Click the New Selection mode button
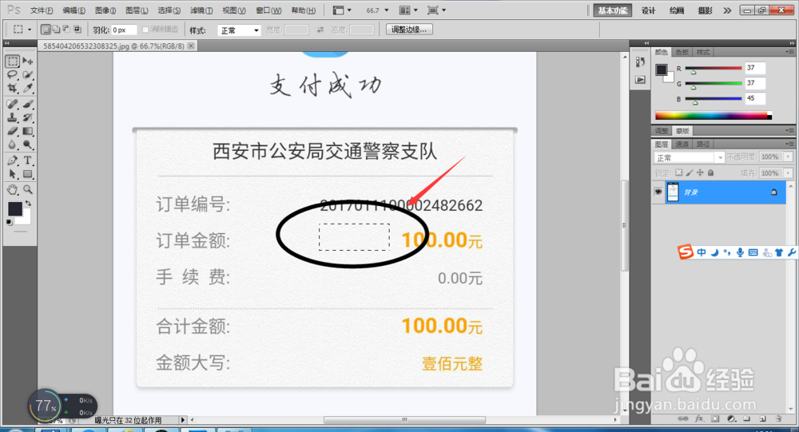This screenshot has height=432, width=799. (46, 30)
